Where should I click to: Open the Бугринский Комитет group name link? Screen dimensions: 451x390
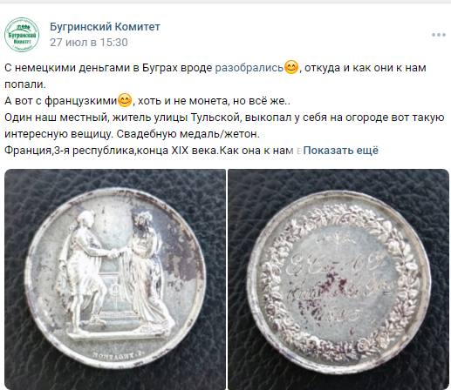[105, 27]
